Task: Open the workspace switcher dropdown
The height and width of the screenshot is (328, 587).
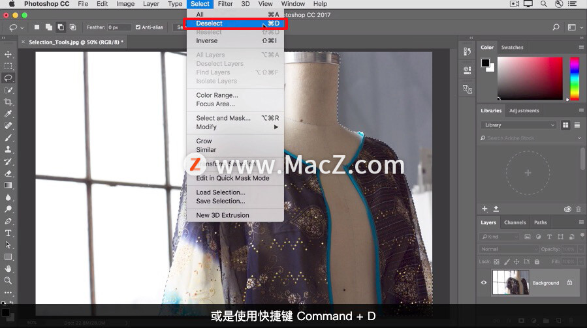Action: (x=574, y=27)
